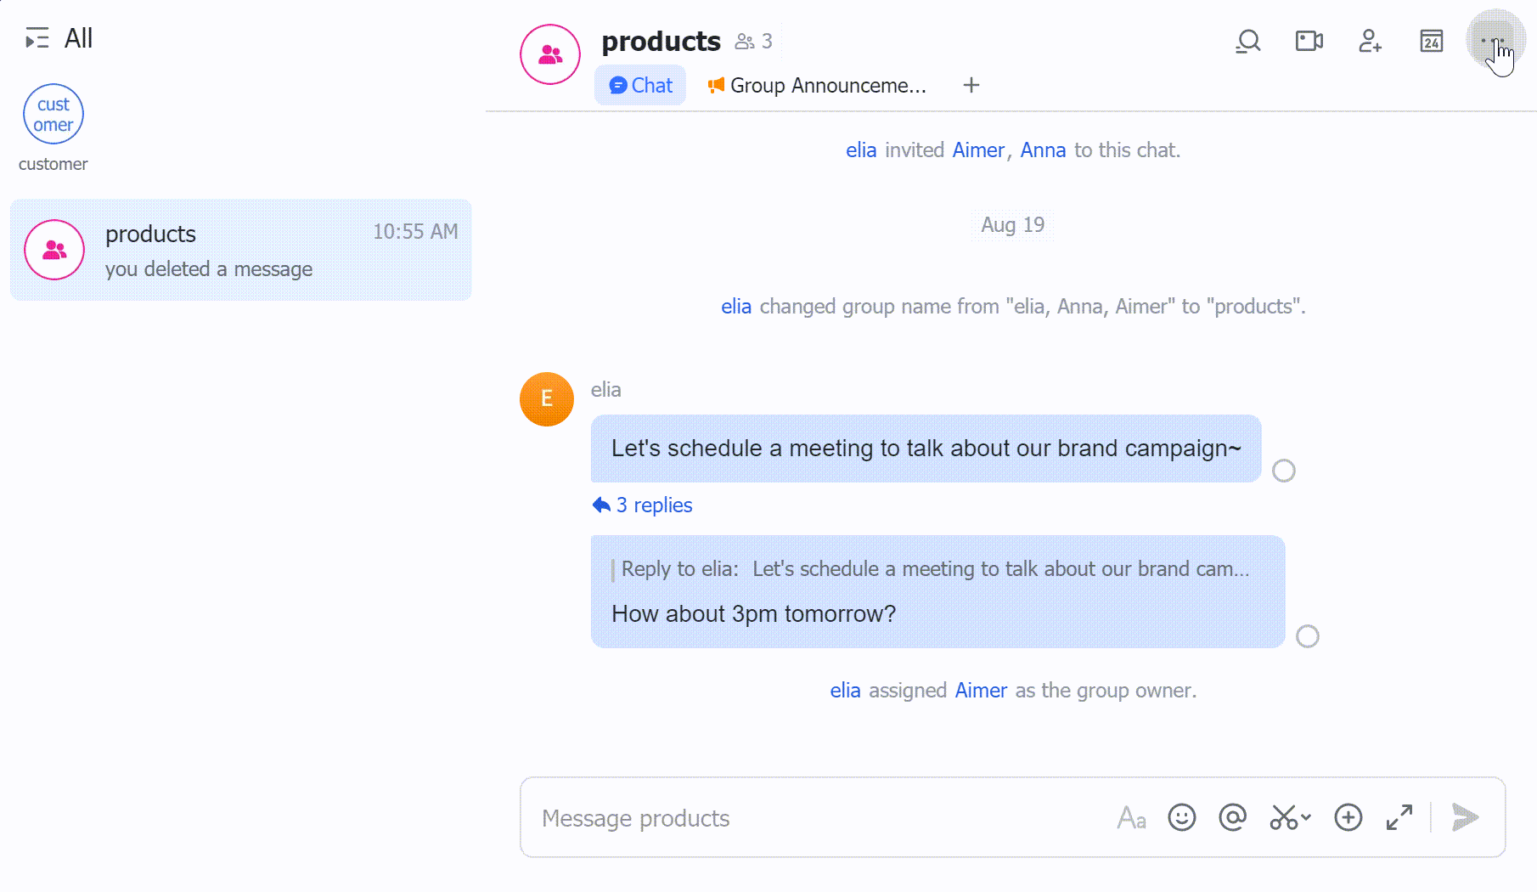This screenshot has width=1537, height=892.
Task: Add a new member to the group
Action: coord(1369,41)
